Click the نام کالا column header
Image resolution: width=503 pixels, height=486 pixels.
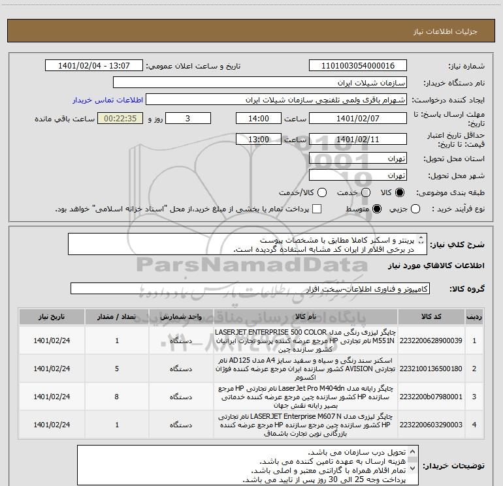(x=306, y=317)
